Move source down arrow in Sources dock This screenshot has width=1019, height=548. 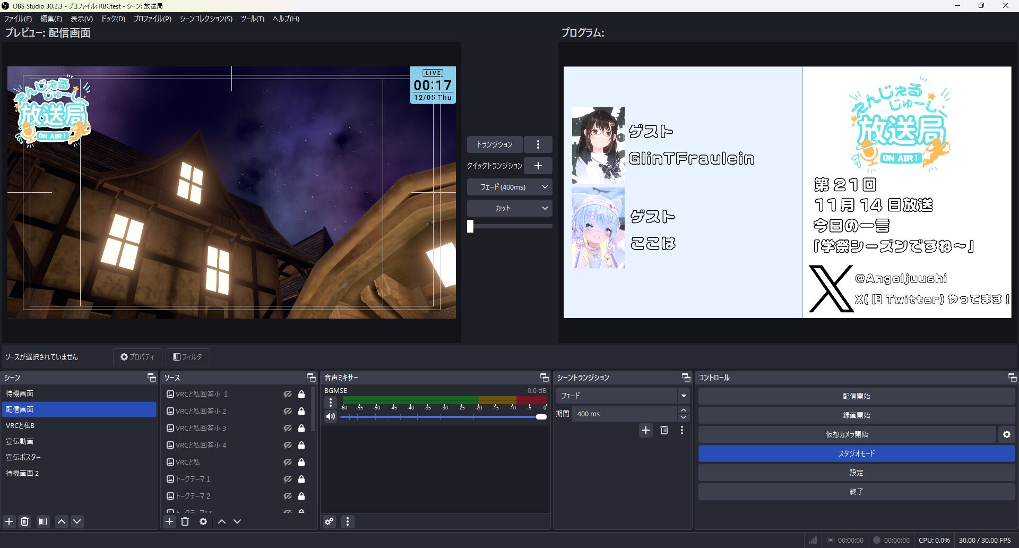[237, 521]
